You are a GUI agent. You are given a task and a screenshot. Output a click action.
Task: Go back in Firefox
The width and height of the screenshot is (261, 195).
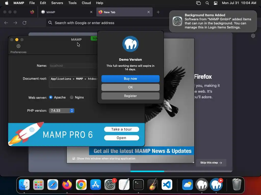6,23
